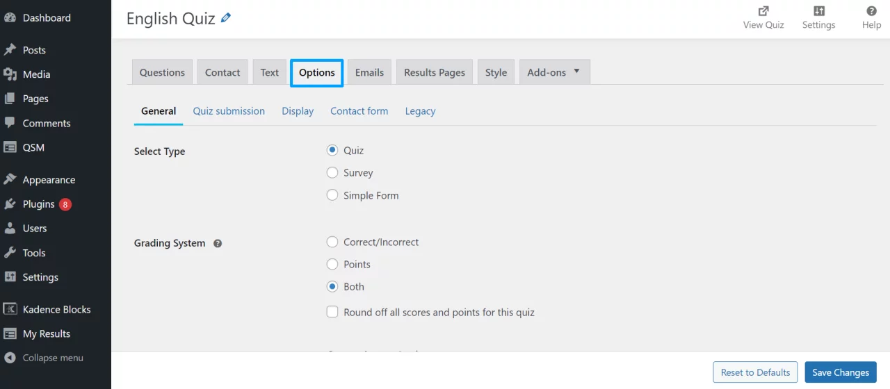This screenshot has width=890, height=389.
Task: Select the Simple Form radio button
Action: click(x=332, y=195)
